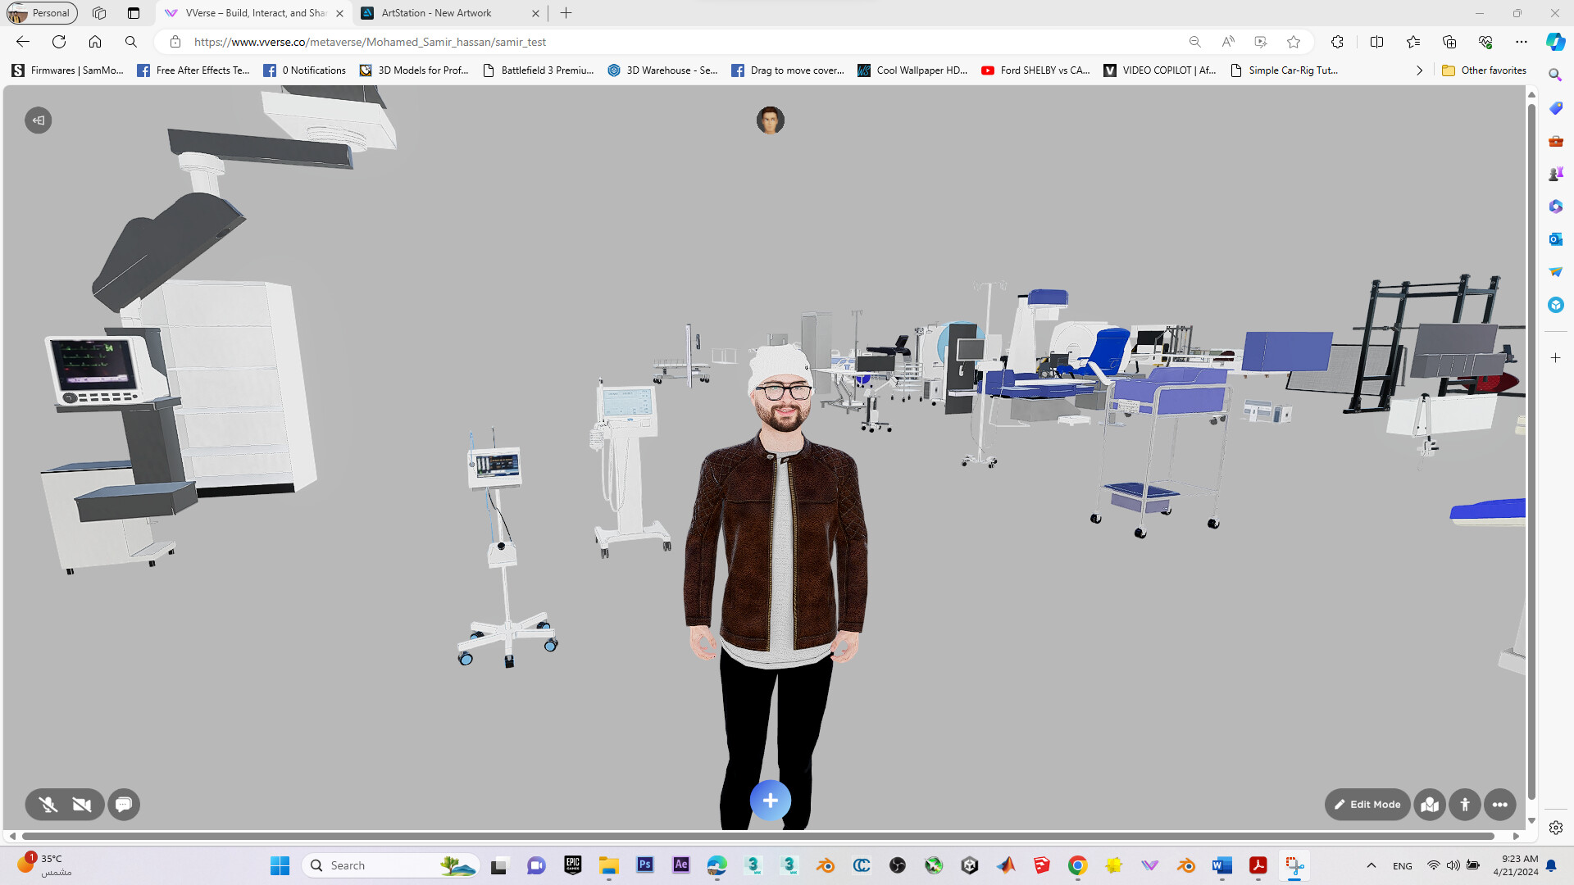
Task: Open the chat bubble icon
Action: tap(124, 805)
